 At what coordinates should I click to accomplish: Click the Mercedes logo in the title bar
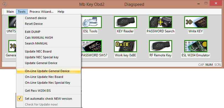(5, 4)
